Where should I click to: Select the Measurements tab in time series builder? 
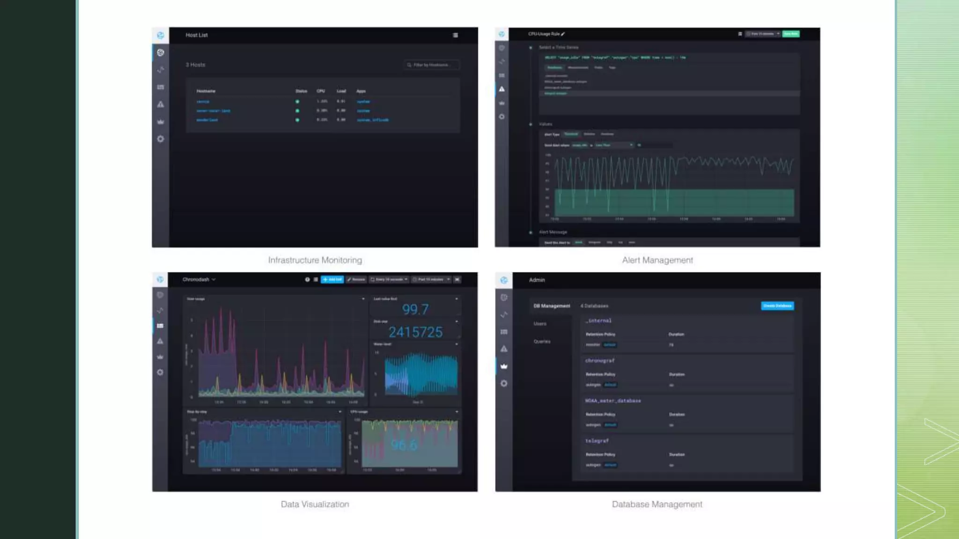[578, 67]
